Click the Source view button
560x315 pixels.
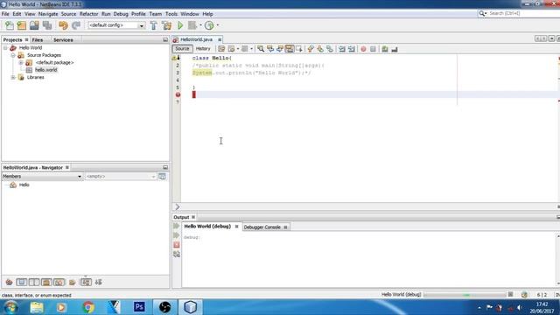(182, 49)
